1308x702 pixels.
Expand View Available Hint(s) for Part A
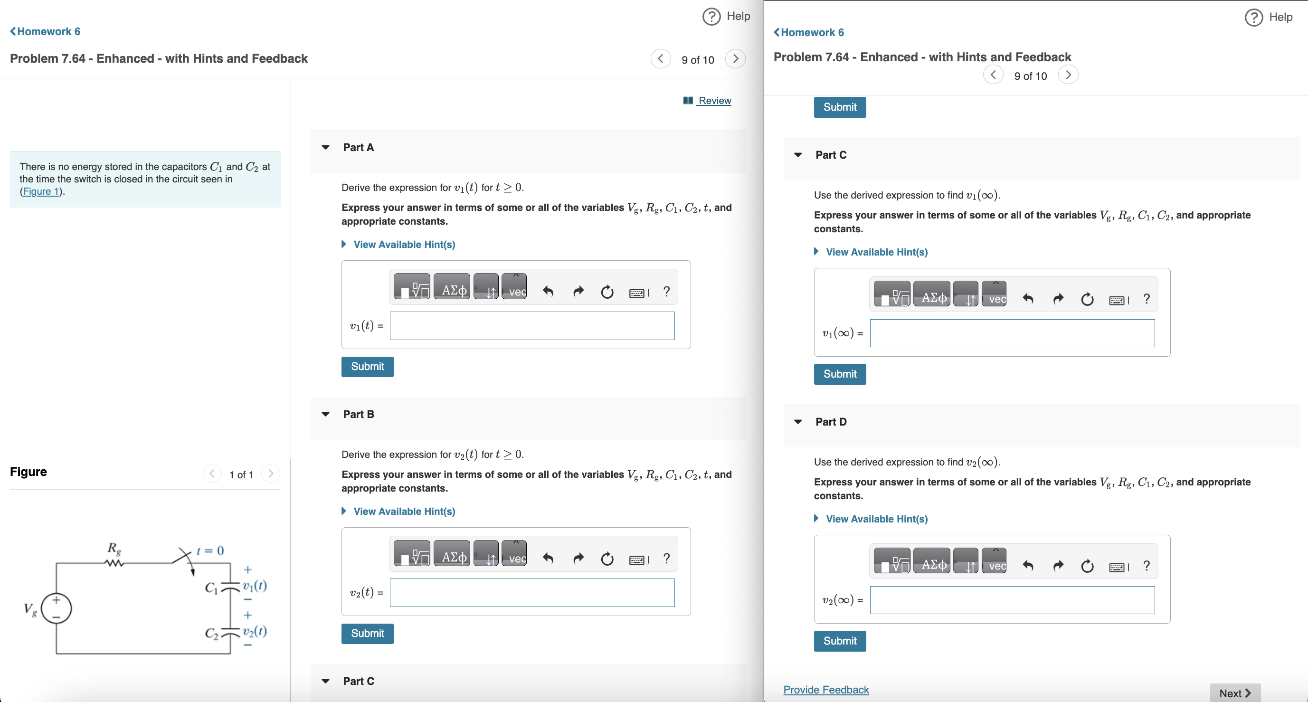tap(404, 244)
